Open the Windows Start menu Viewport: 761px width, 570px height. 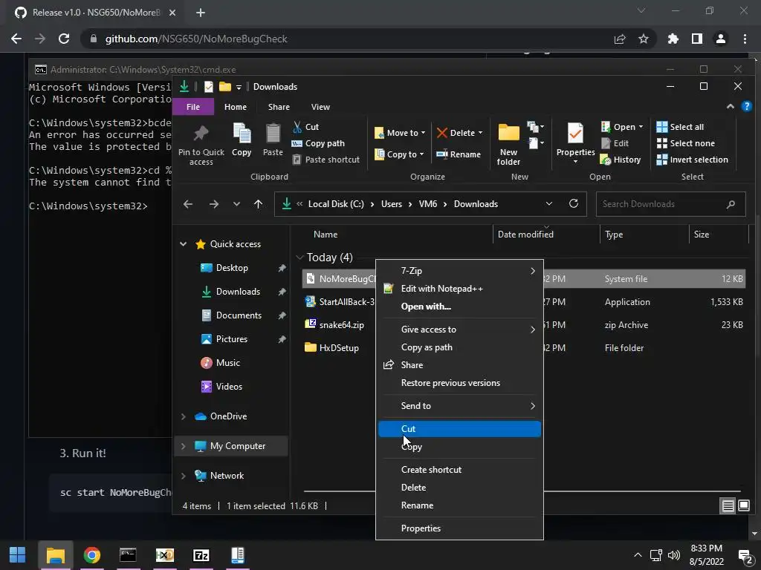pos(18,555)
